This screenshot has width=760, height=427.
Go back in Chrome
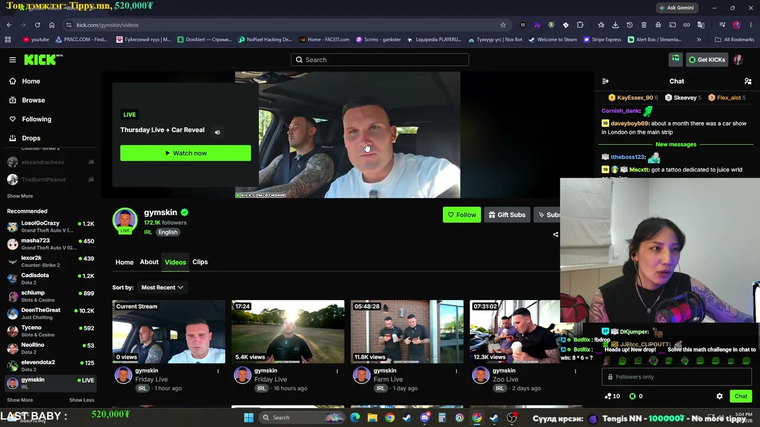[9, 25]
